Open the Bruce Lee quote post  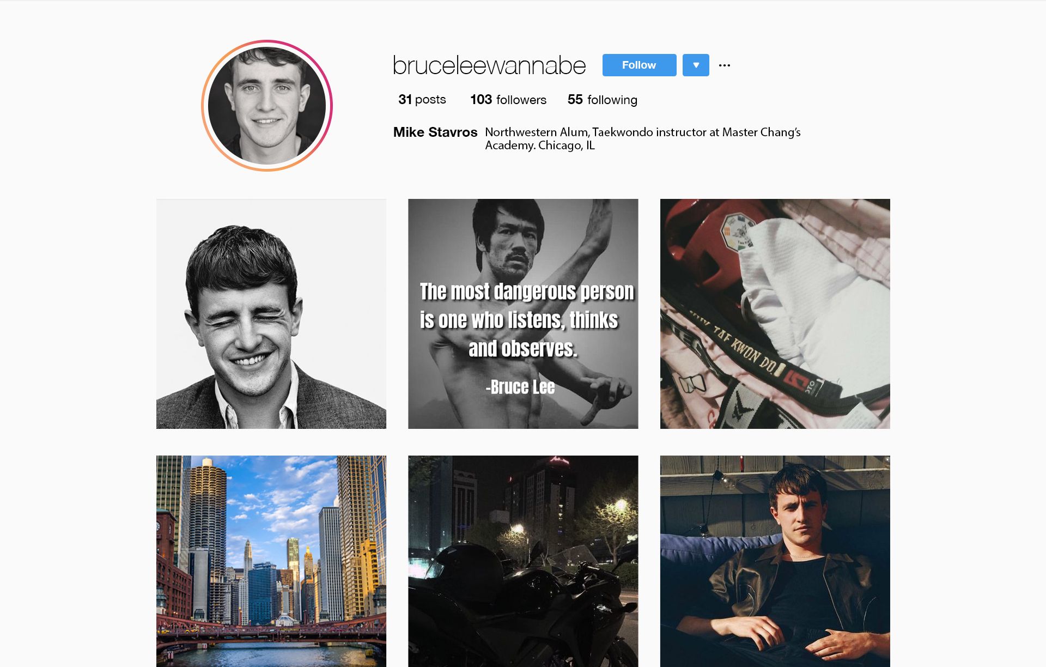(523, 314)
